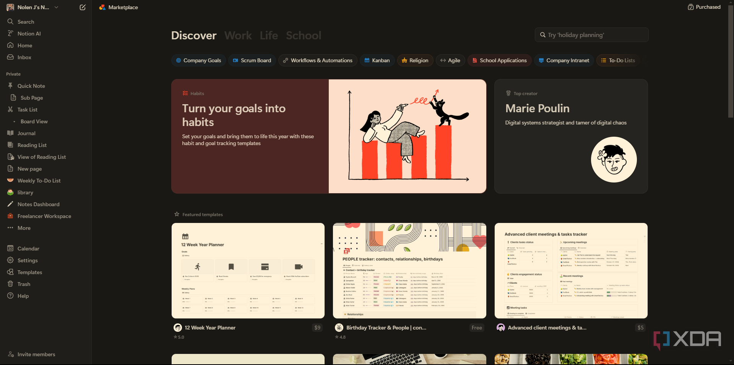Click the page vertical scrollbar
Screen dimensions: 734x365
pos(731,61)
